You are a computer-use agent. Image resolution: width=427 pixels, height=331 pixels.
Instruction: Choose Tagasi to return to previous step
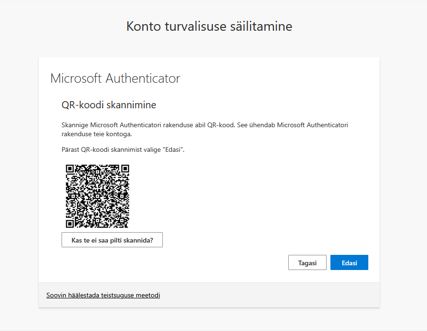pyautogui.click(x=307, y=262)
